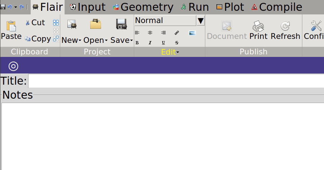This screenshot has width=324, height=170.
Task: Toggle underline formatting
Action: click(163, 43)
